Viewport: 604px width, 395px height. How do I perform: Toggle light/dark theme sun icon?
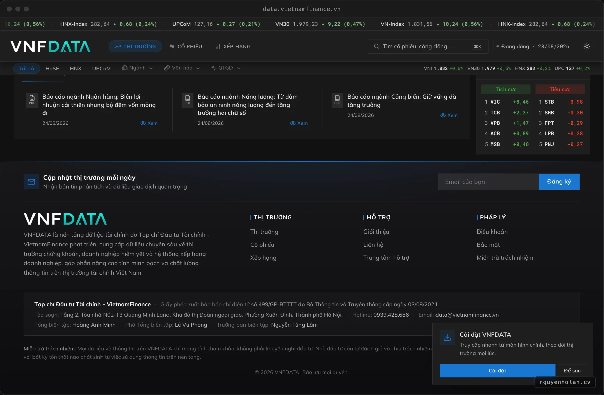pyautogui.click(x=587, y=46)
